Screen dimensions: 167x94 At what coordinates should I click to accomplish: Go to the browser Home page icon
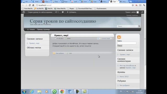coord(33,5)
